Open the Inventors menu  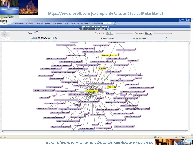pos(40,23)
